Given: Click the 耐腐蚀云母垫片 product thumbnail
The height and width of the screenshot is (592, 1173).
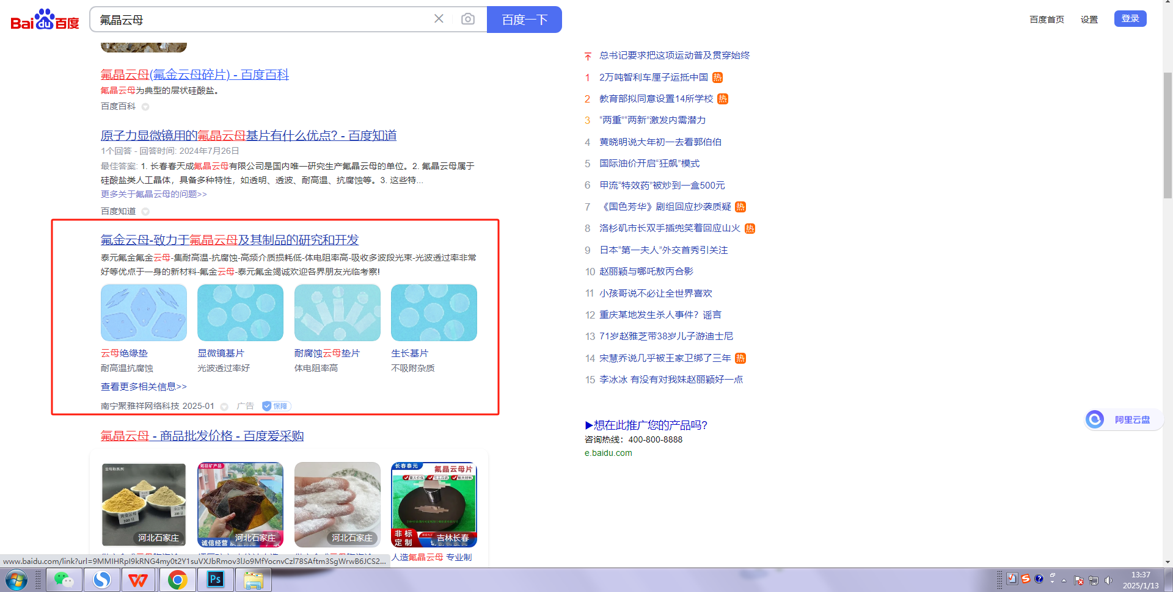Looking at the screenshot, I should (x=337, y=312).
